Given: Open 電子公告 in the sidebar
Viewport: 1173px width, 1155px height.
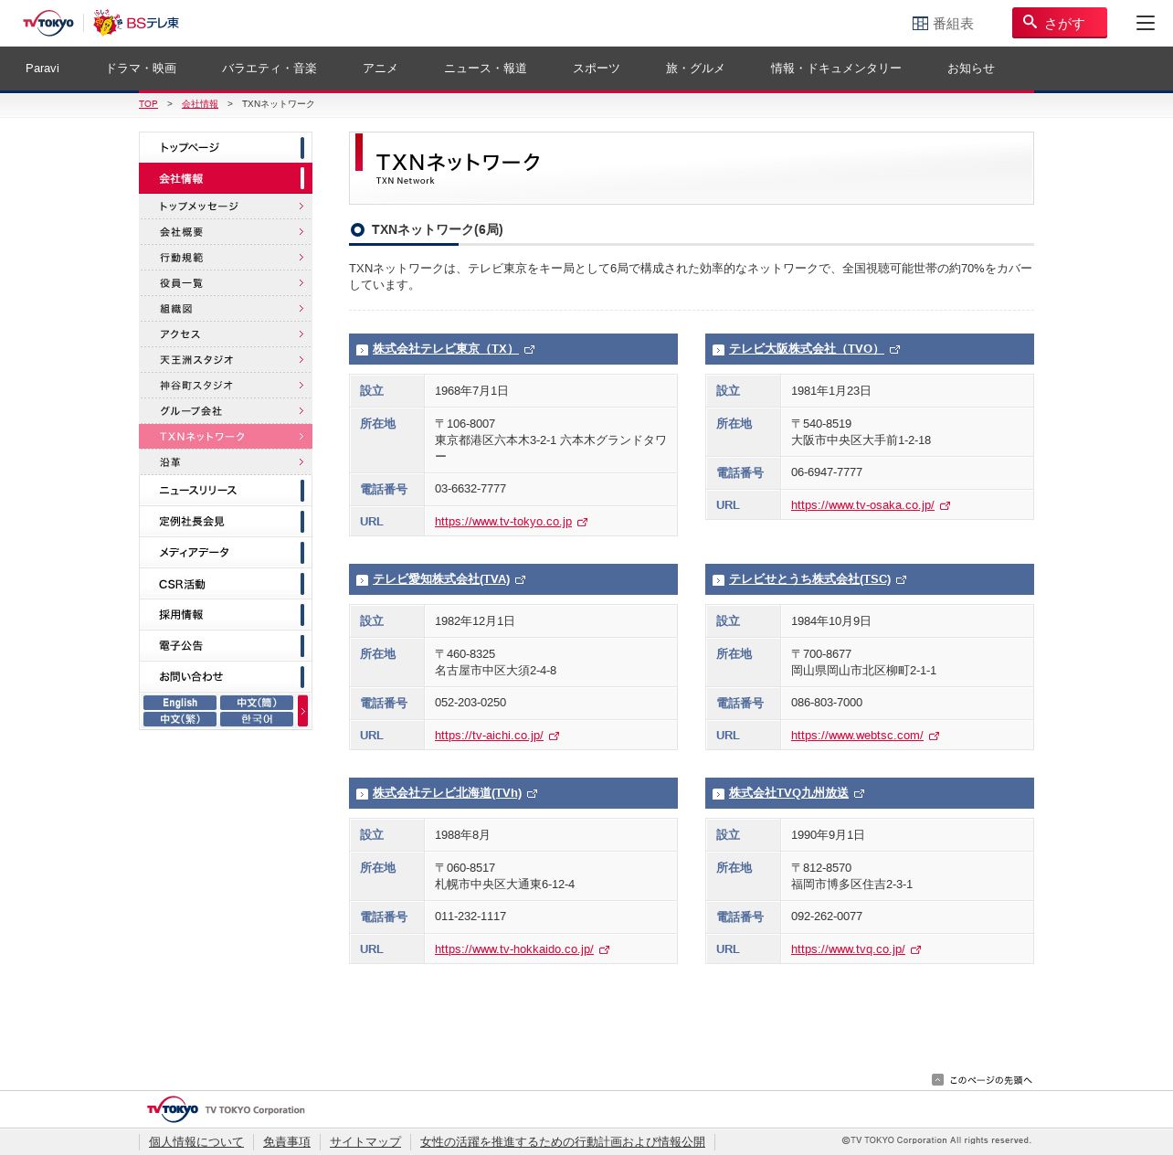Looking at the screenshot, I should (x=226, y=646).
